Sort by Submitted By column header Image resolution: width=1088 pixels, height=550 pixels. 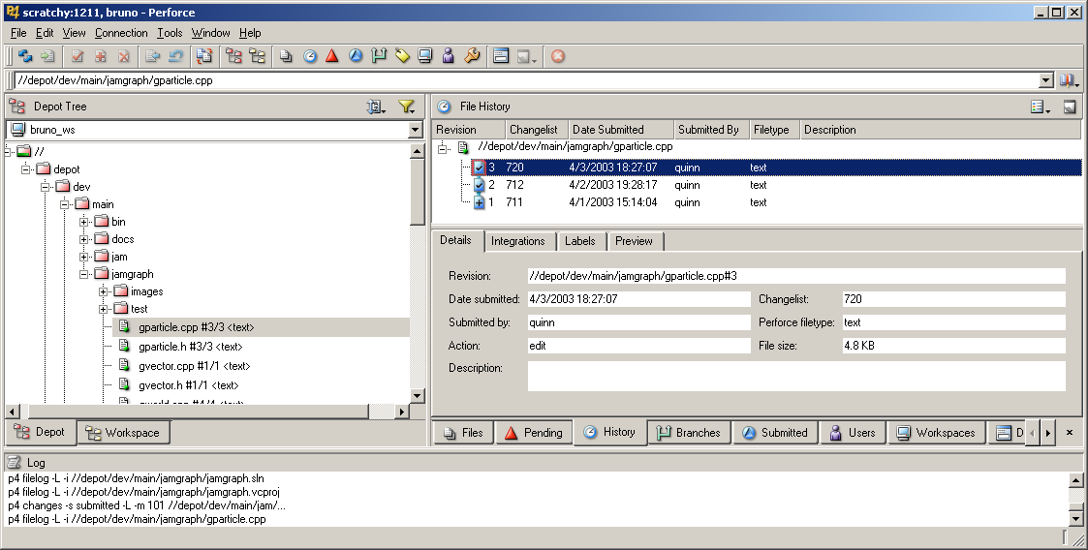[x=711, y=130]
